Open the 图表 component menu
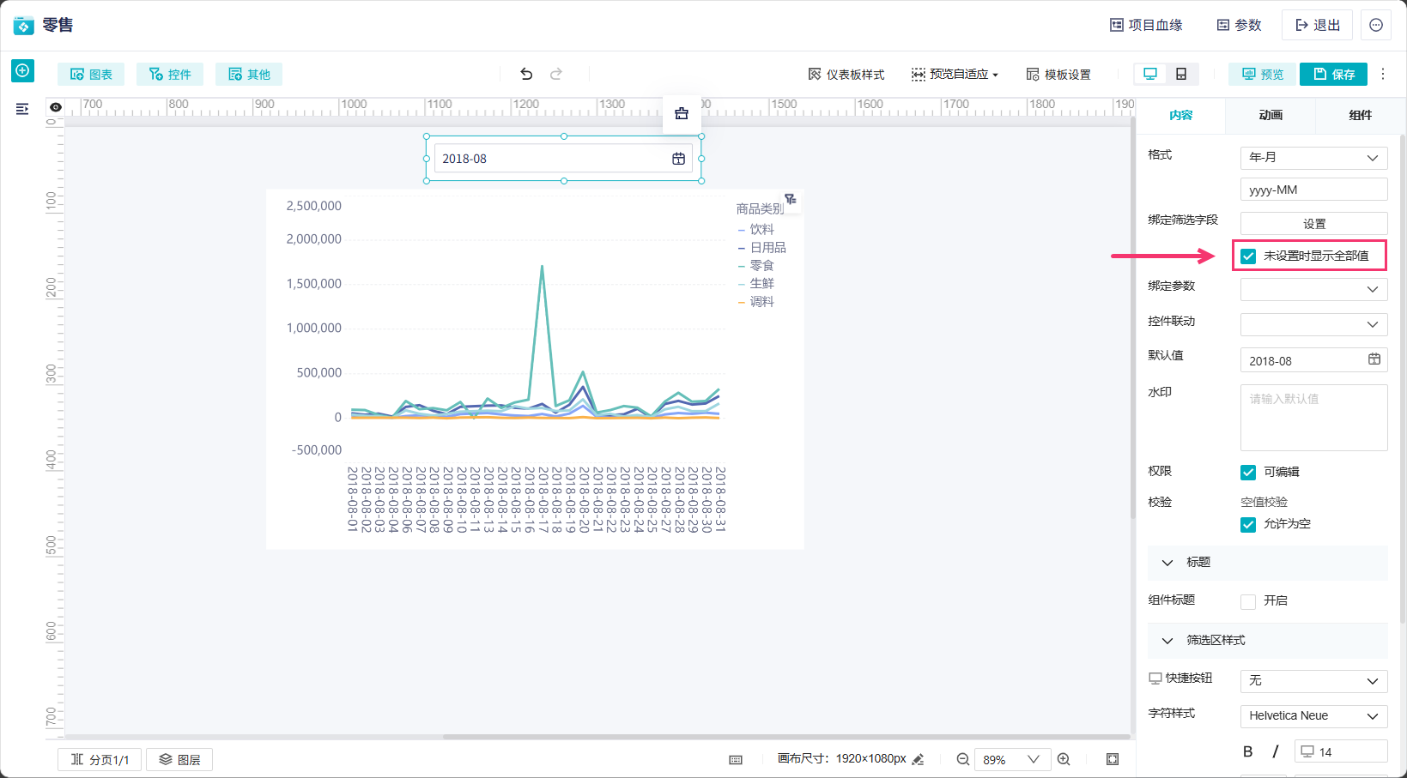Screen dimensions: 1407x778 (x=91, y=75)
